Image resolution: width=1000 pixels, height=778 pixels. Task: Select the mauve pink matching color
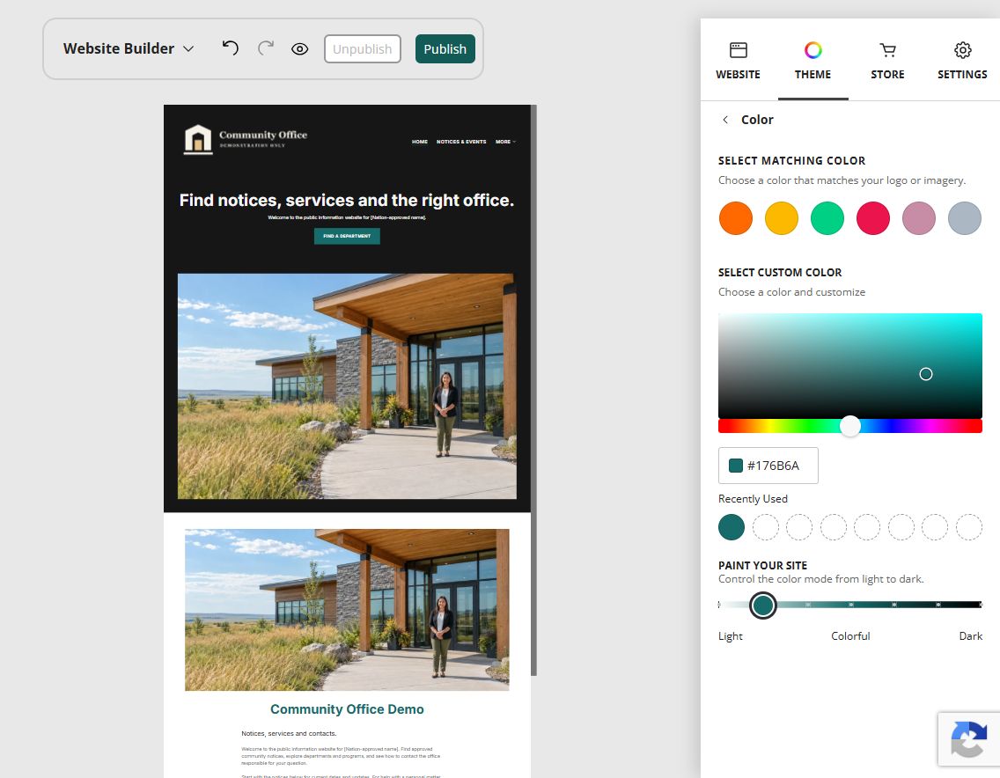coord(919,218)
